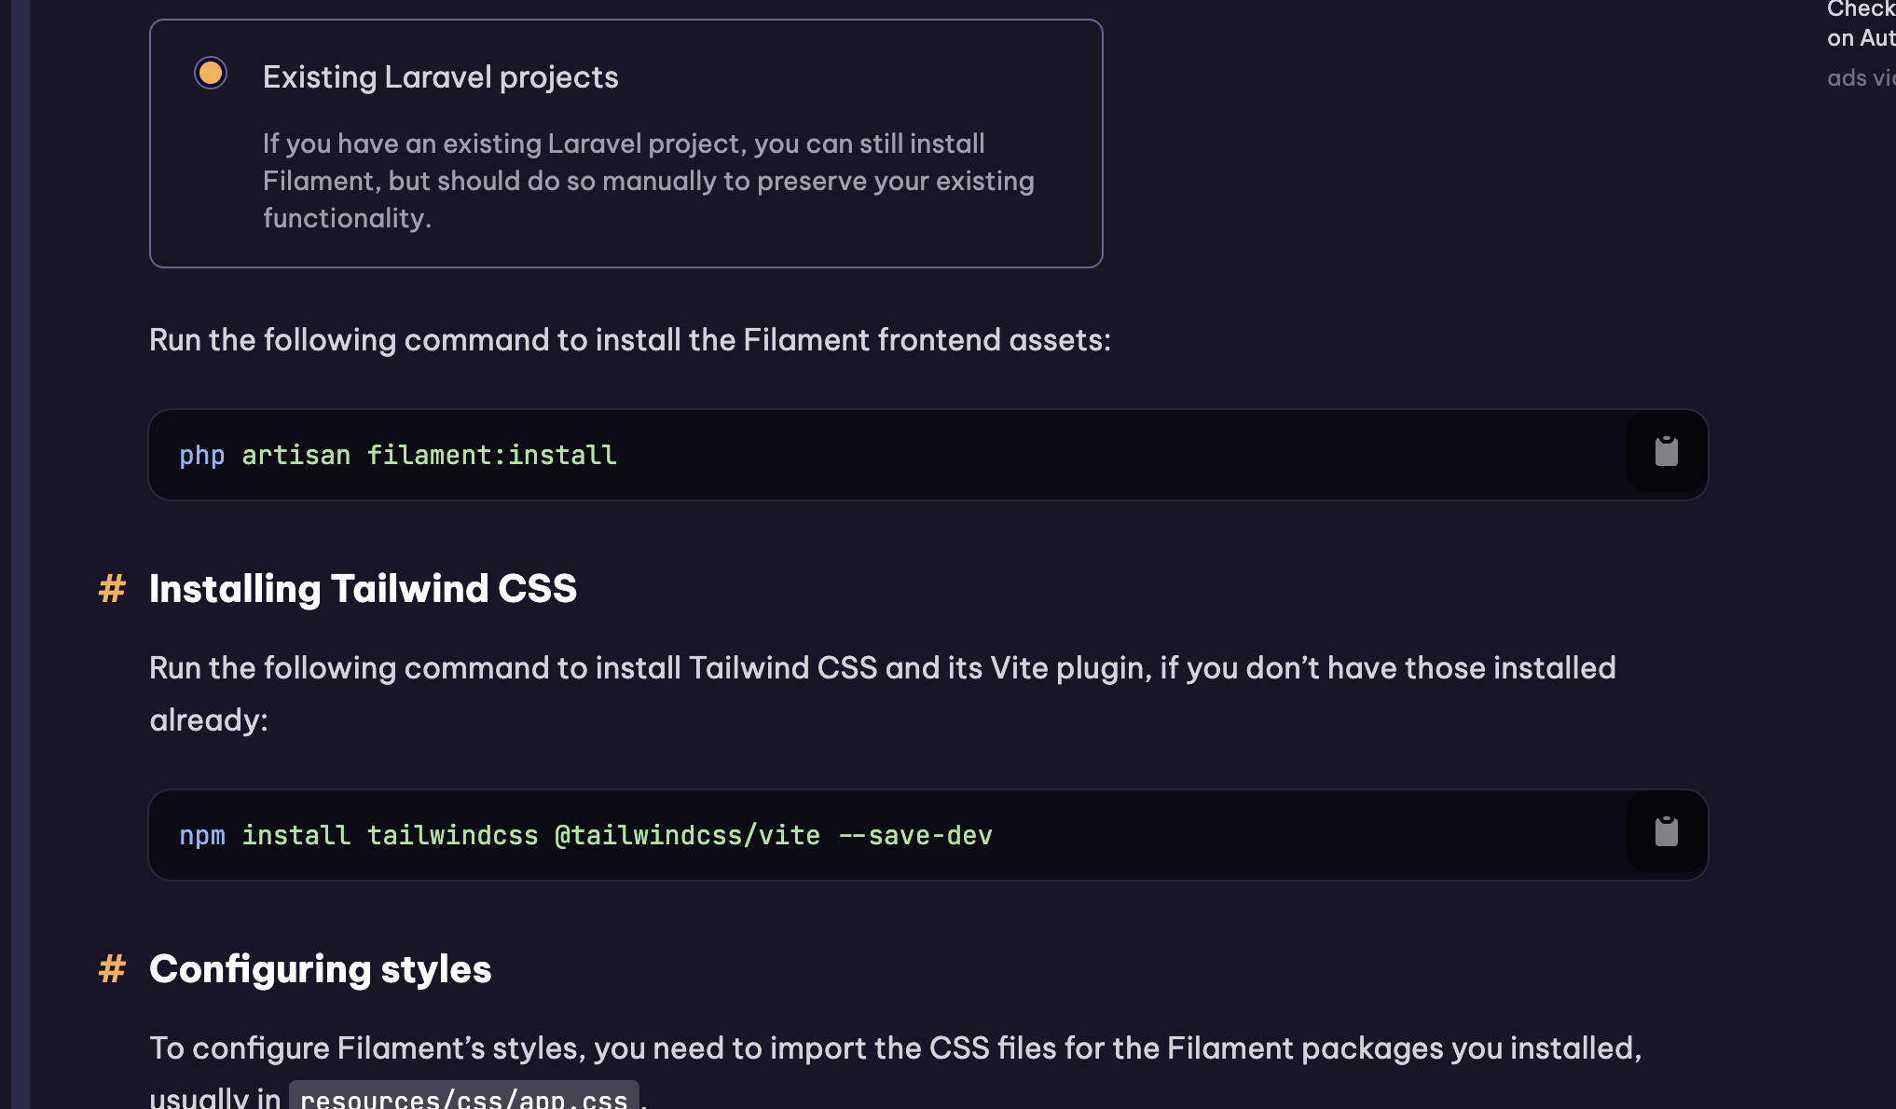Click the @tailwindcss/vite package name in code
Image resolution: width=1896 pixels, height=1109 pixels.
click(687, 836)
